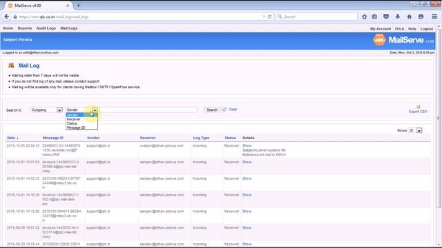Select Status option in dropdown list
Image resolution: width=442 pixels, height=248 pixels.
pyautogui.click(x=81, y=123)
